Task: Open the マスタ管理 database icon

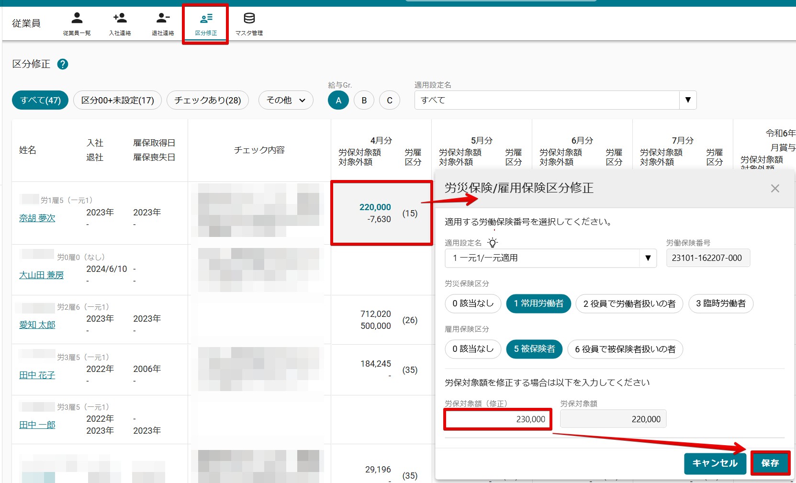Action: point(249,23)
